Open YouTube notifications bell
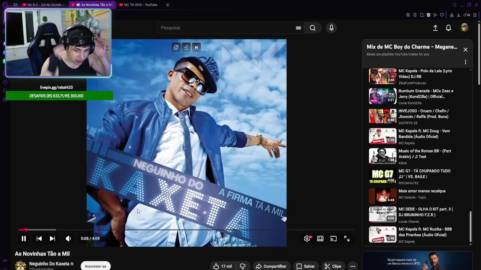Screen dimensions: 481x270 [x=448, y=28]
